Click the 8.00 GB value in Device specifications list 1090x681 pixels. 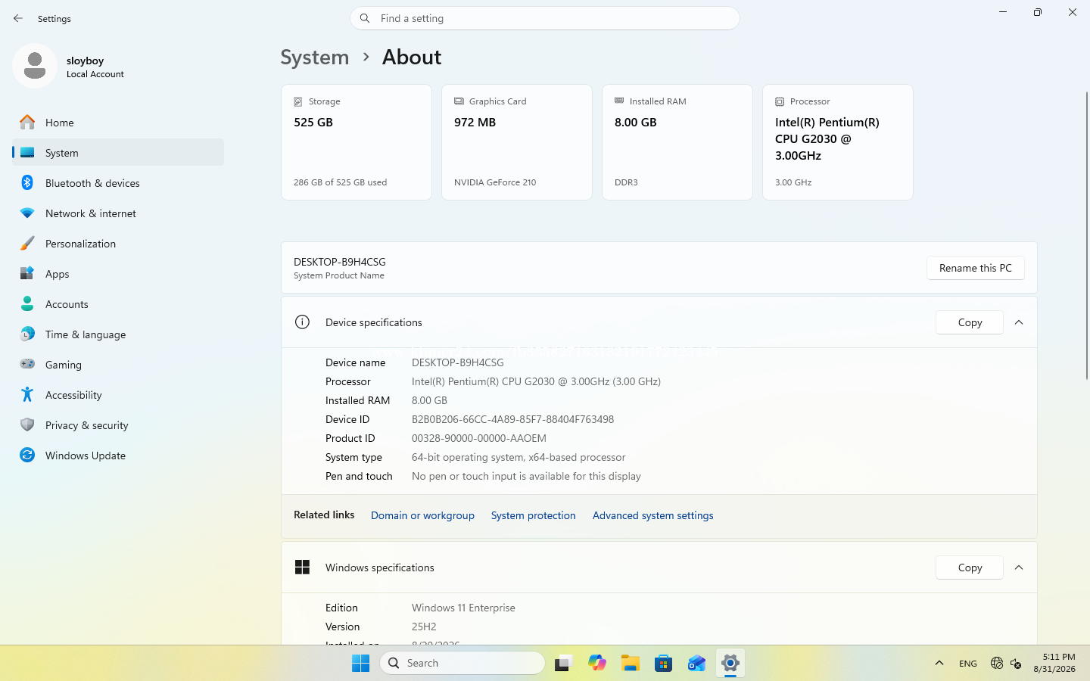(429, 400)
